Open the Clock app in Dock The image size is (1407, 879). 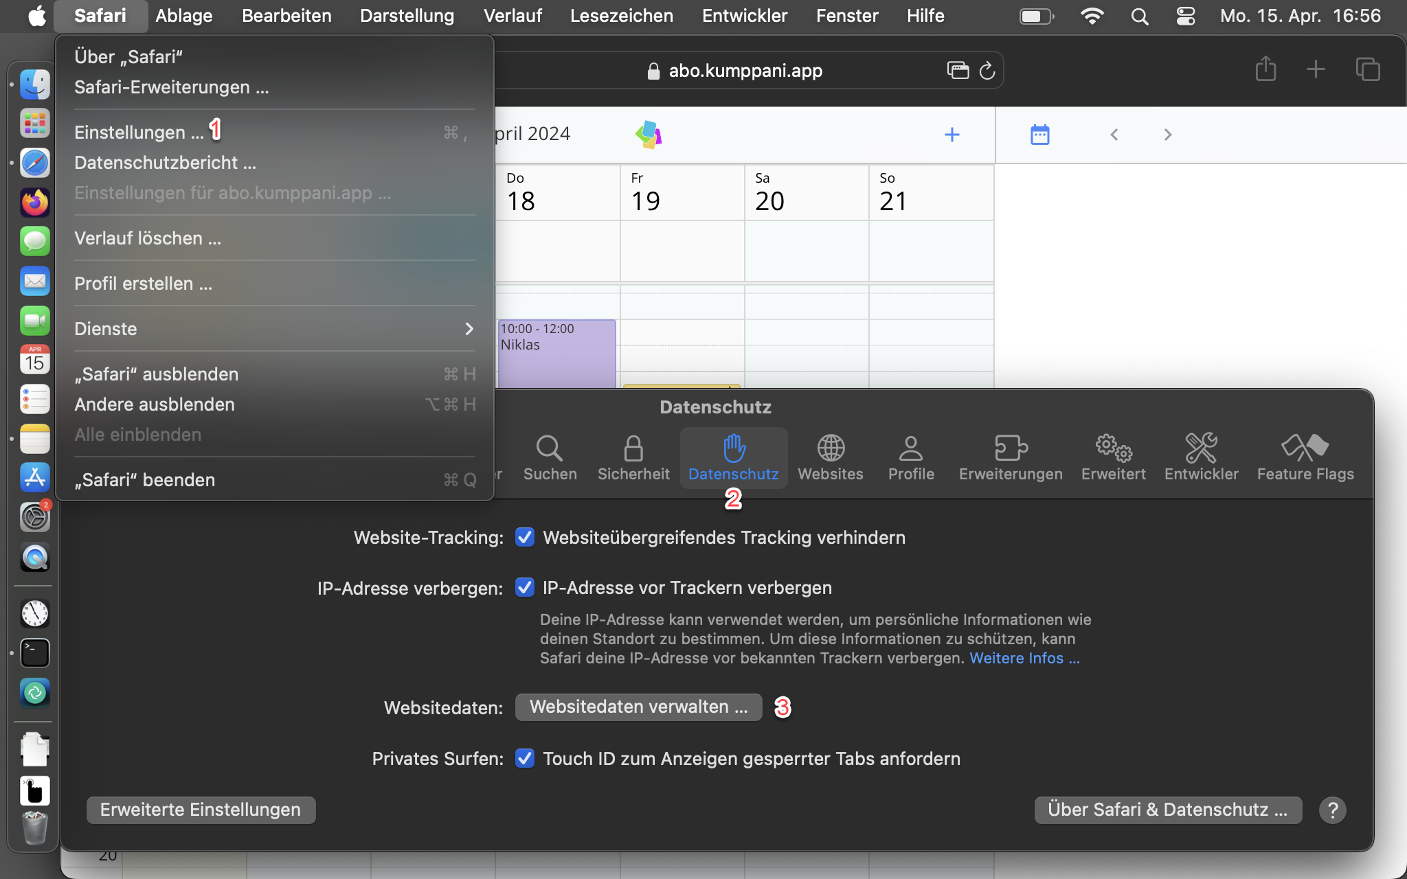34,613
